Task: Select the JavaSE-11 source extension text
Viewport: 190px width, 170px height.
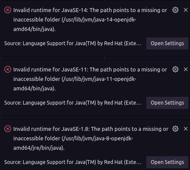Action: [72, 103]
